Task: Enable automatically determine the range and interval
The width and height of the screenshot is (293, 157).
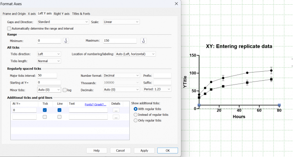Action: pos(9,28)
